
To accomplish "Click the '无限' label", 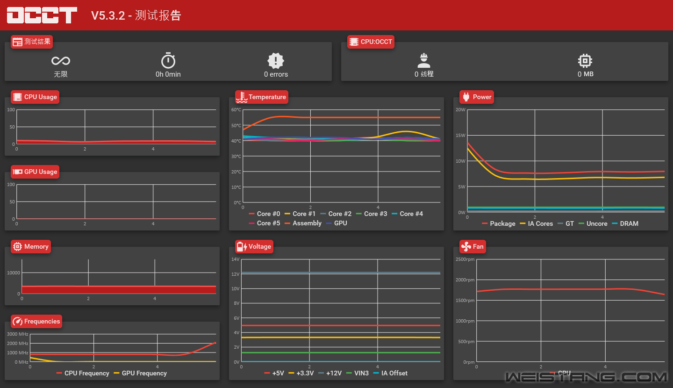I will tap(61, 74).
